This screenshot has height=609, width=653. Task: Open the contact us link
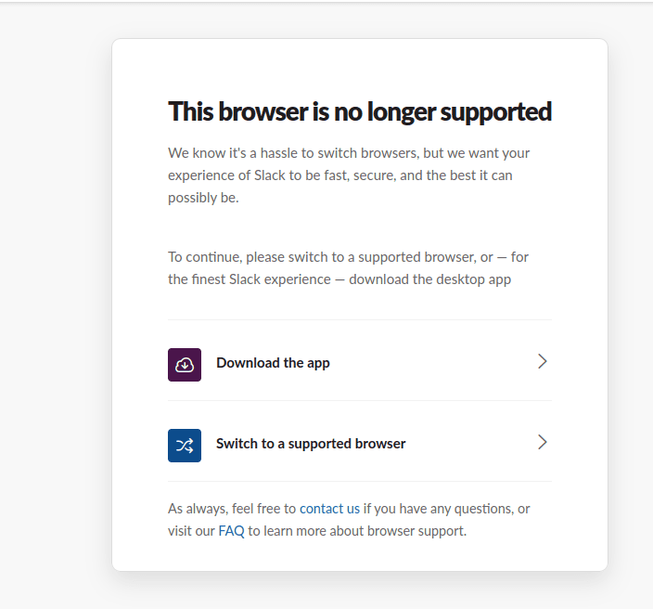tap(329, 509)
